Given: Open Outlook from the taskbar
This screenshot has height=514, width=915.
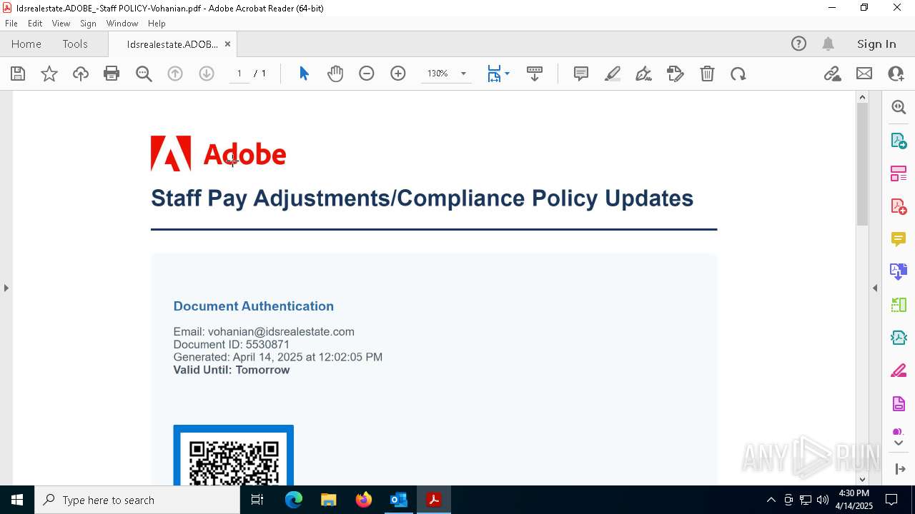Looking at the screenshot, I should click(x=398, y=500).
